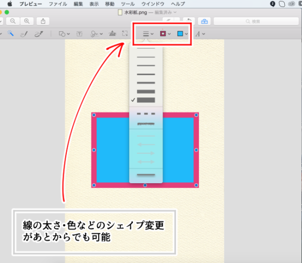Select the Text box tool

pyautogui.click(x=80, y=34)
